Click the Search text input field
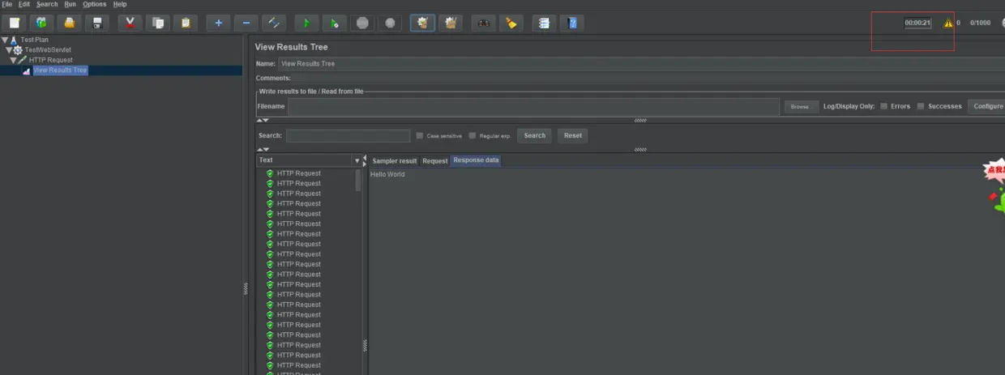The width and height of the screenshot is (1005, 375). [x=349, y=136]
